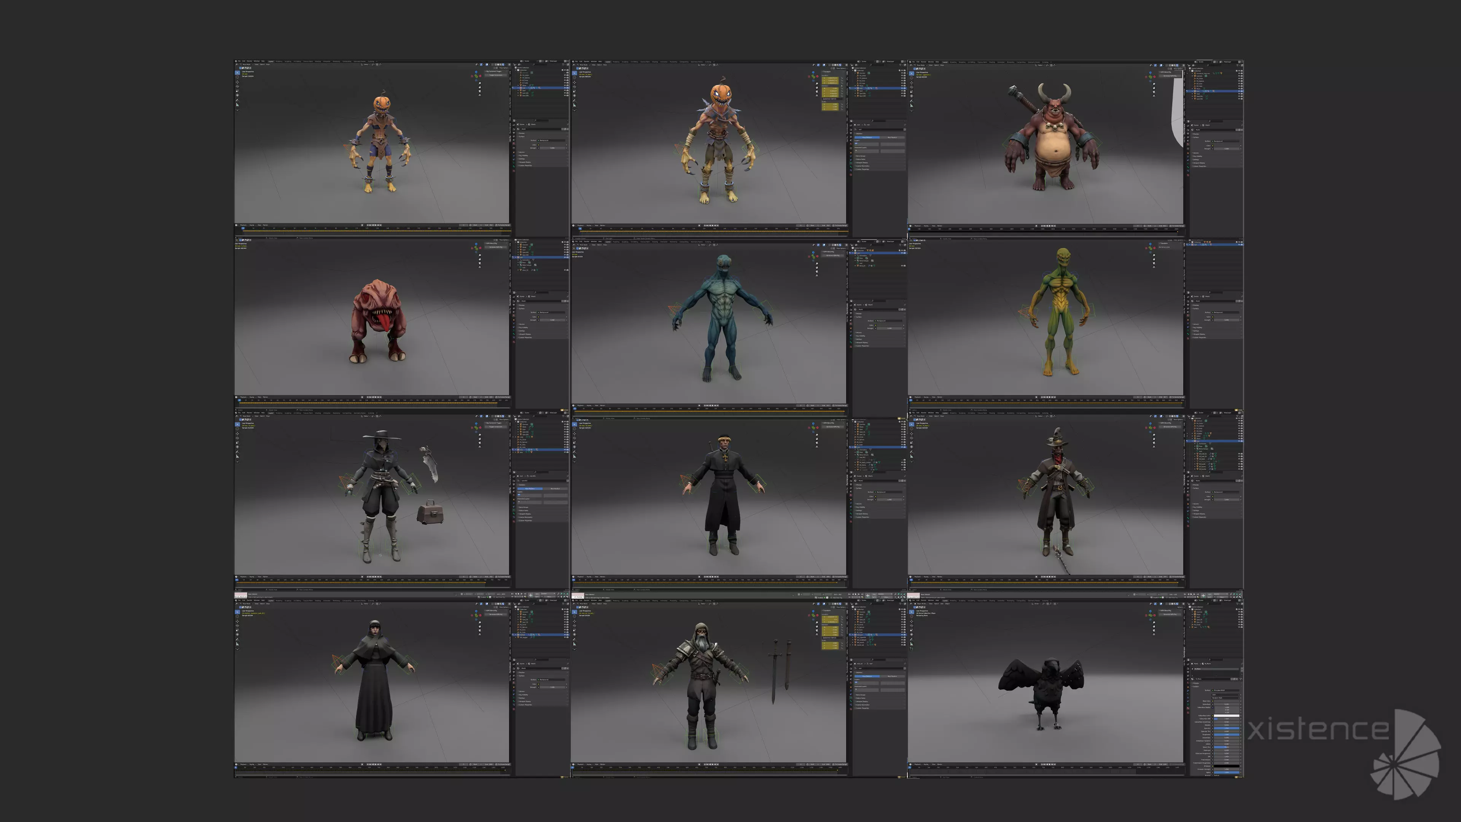1461x822 pixels.
Task: Hide Plane via eye icon, blue-shorts pumpkin outliner
Action: tap(565, 86)
